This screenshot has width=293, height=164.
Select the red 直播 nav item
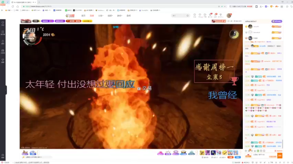pos(92,16)
